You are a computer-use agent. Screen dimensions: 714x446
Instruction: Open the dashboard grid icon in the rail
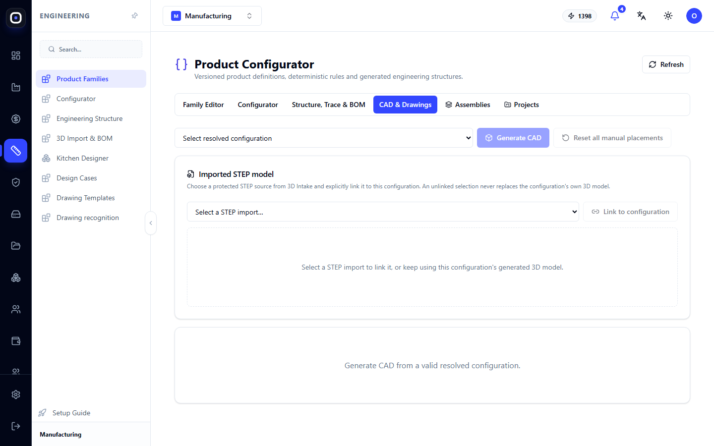point(16,56)
